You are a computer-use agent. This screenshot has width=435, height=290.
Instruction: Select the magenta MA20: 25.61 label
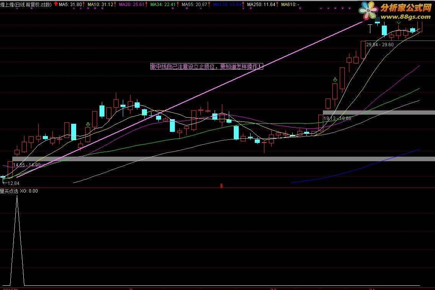point(132,5)
